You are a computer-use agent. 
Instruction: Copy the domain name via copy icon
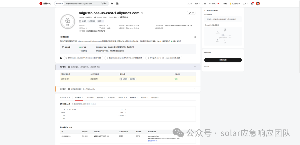(x=142, y=13)
